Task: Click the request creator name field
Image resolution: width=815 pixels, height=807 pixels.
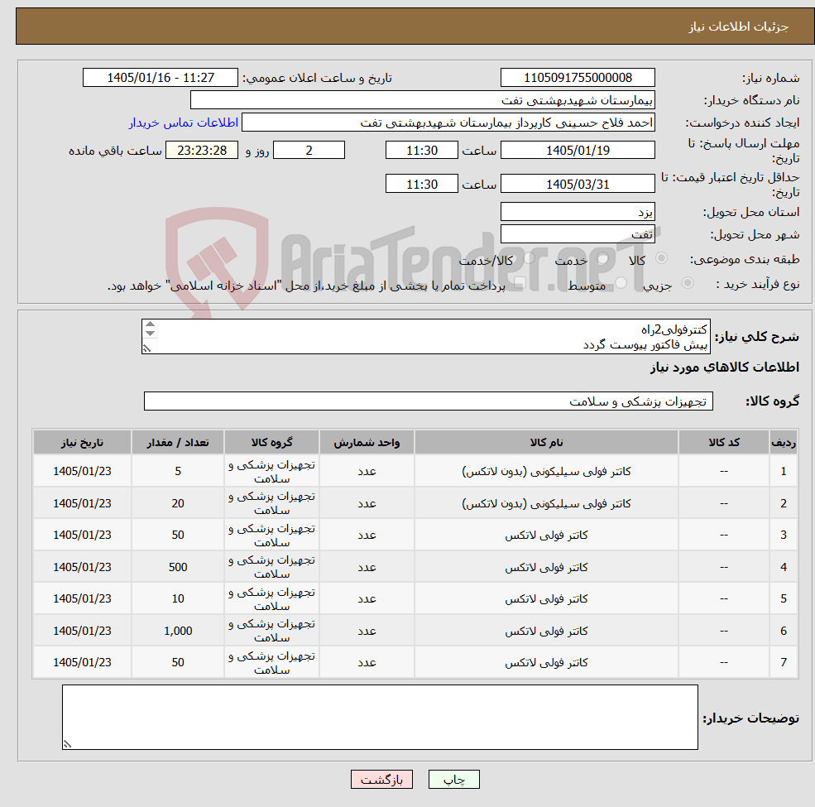Action: click(448, 122)
